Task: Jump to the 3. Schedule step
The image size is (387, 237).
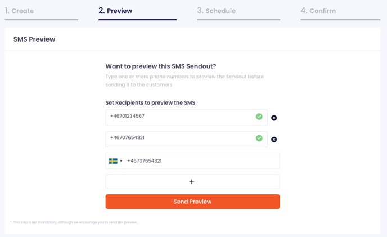Action: [x=216, y=11]
